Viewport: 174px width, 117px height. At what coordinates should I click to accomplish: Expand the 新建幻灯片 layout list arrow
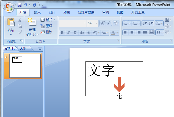[38, 35]
